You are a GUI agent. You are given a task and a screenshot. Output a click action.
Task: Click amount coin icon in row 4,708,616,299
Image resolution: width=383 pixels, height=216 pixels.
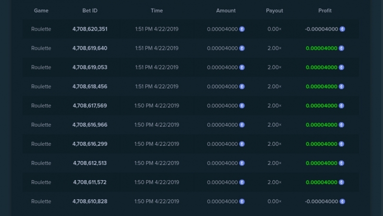242,144
